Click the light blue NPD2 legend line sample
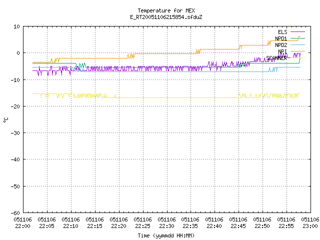Screen dimensions: 320x240 click(x=297, y=44)
